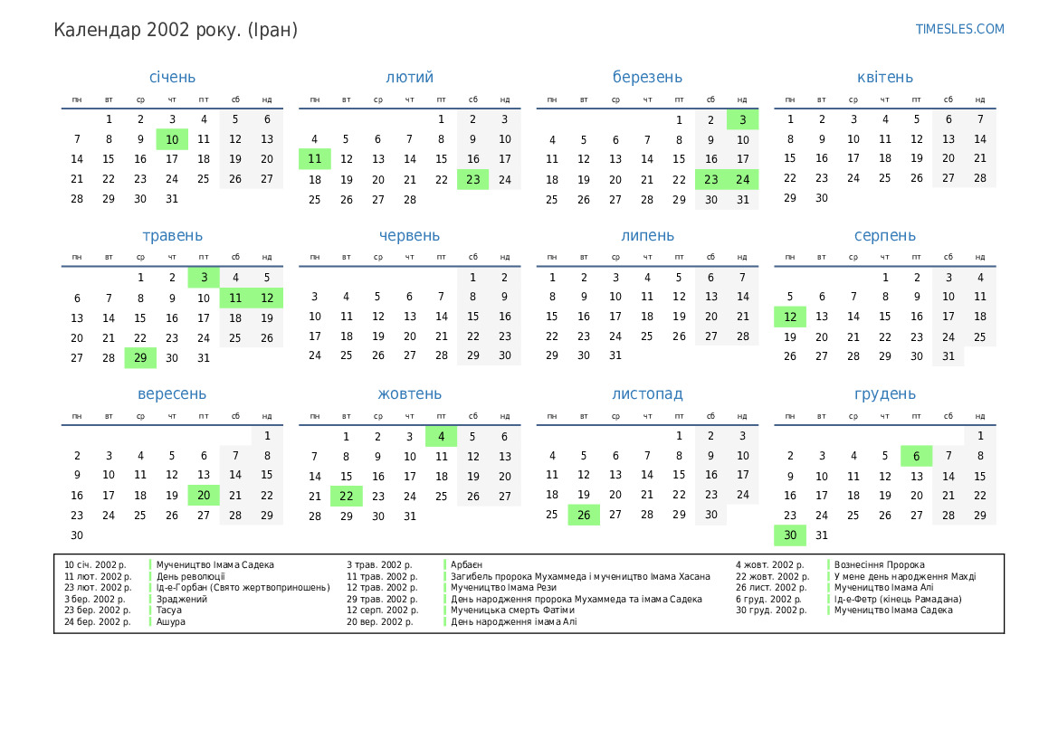Select the жовтень month title

coord(409,394)
